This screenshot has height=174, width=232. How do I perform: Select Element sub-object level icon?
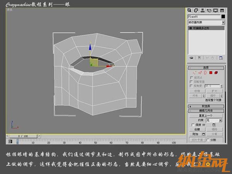(216, 73)
